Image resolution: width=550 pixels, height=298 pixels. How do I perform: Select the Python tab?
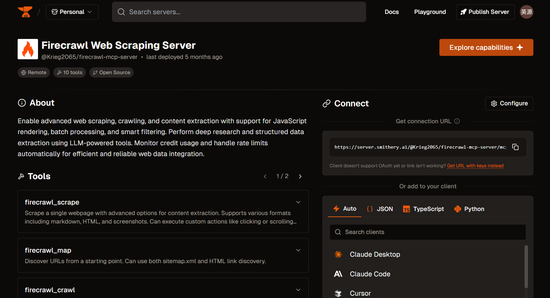click(x=469, y=209)
